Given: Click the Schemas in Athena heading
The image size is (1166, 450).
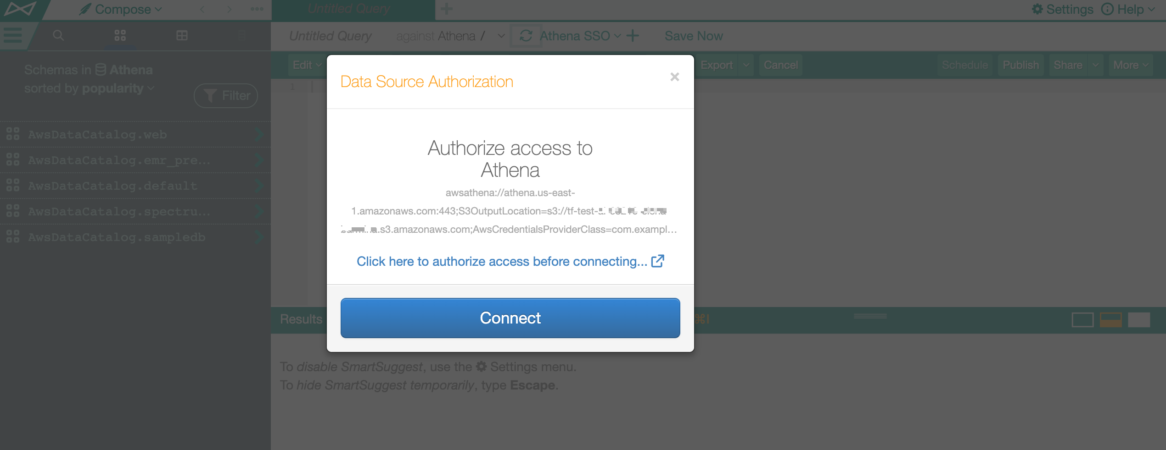Looking at the screenshot, I should click(x=88, y=70).
